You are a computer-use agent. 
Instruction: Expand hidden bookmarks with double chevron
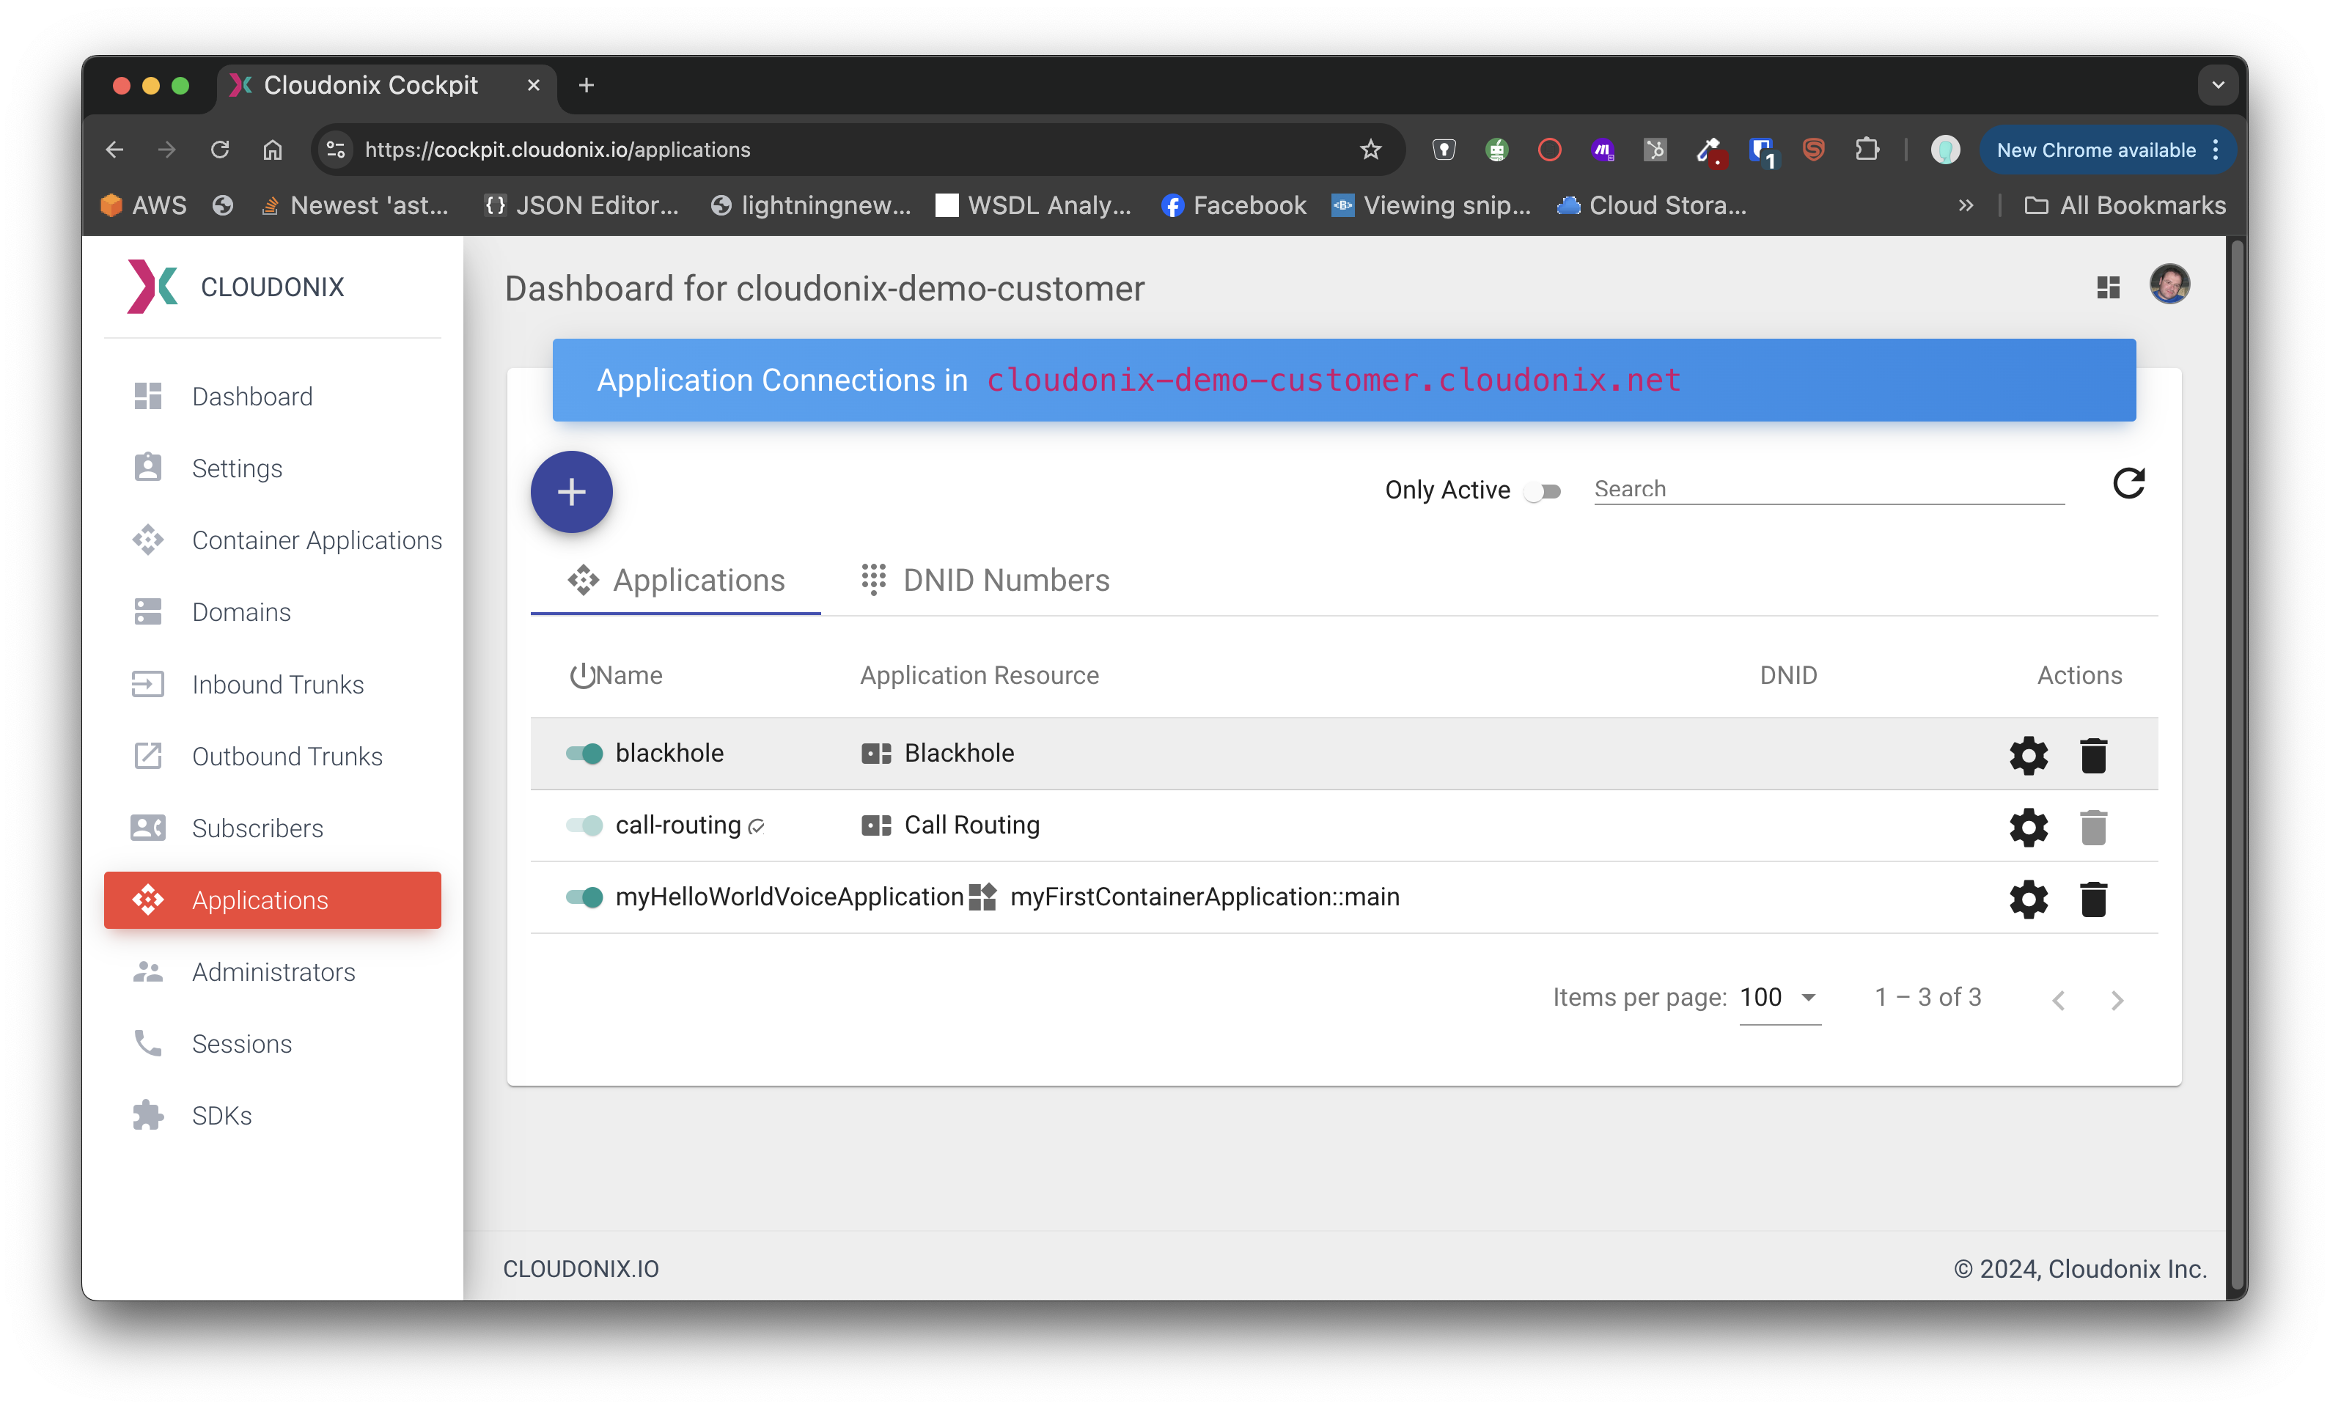pyautogui.click(x=1966, y=205)
